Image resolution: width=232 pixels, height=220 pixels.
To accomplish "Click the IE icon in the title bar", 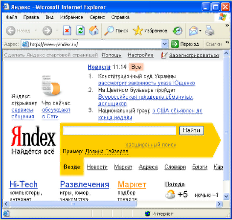I will (x=6, y=6).
